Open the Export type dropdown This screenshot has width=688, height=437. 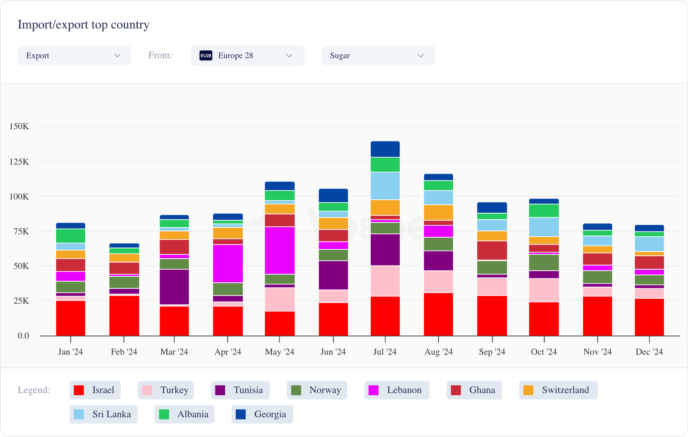click(x=74, y=55)
